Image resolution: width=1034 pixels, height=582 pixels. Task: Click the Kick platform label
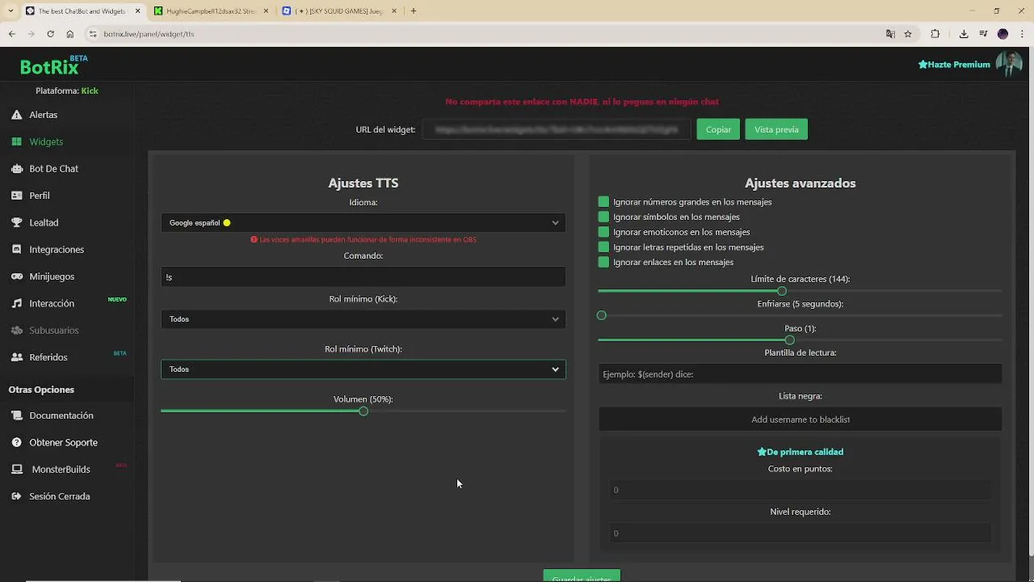tap(90, 91)
